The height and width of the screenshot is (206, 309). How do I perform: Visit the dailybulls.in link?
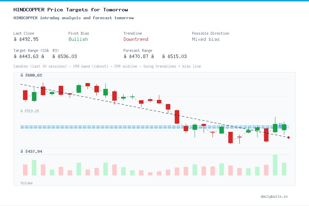coord(274,196)
